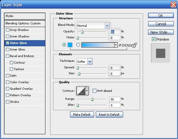Enable the Inner Glow checkbox
The height and width of the screenshot is (139, 178).
point(8,49)
